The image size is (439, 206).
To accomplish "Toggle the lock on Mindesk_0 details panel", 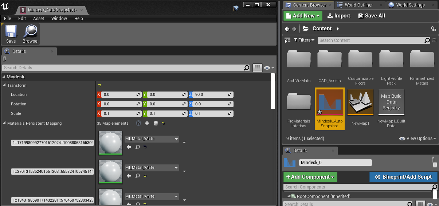I will click(x=434, y=162).
